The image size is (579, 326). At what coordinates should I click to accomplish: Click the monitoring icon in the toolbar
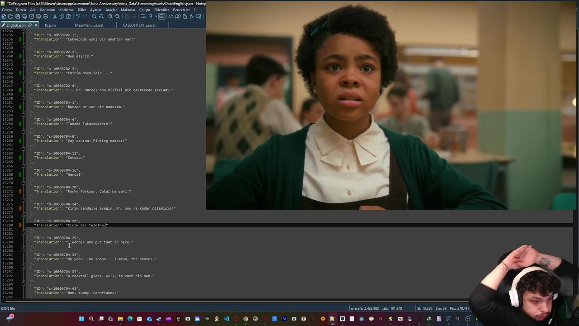[x=199, y=16]
